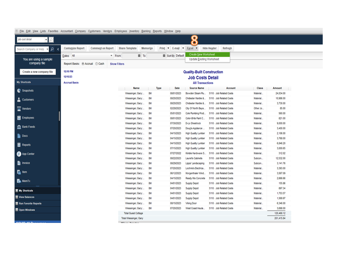Open the File menu
This screenshot has width=337, height=253.
22,31
